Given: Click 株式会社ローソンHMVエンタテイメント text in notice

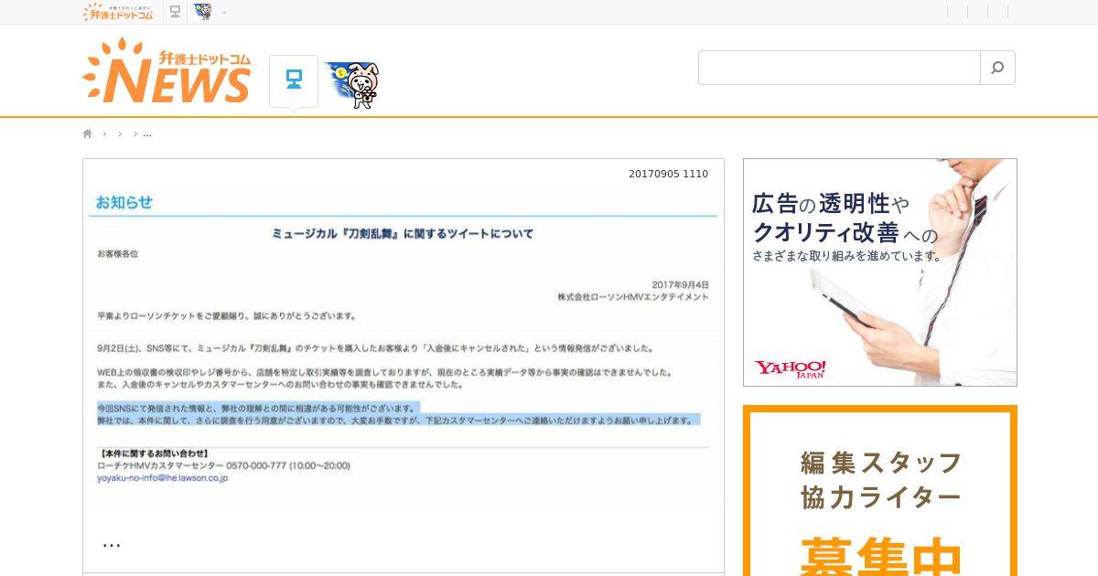Looking at the screenshot, I should [x=633, y=297].
